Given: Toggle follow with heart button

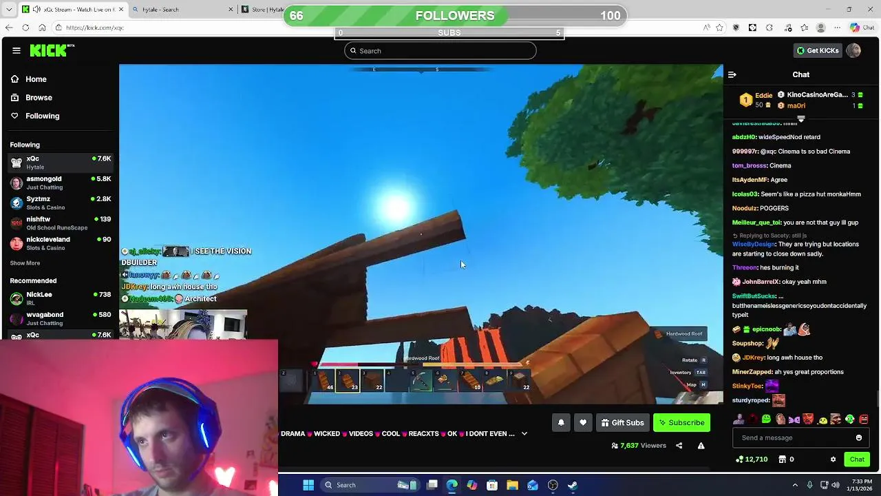Looking at the screenshot, I should 583,423.
